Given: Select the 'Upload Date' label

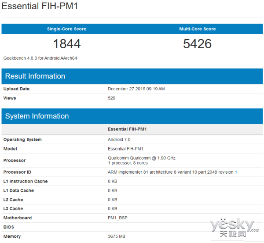Looking at the screenshot, I should [16, 89].
